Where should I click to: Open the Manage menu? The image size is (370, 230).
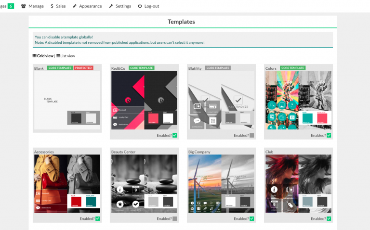pyautogui.click(x=36, y=6)
